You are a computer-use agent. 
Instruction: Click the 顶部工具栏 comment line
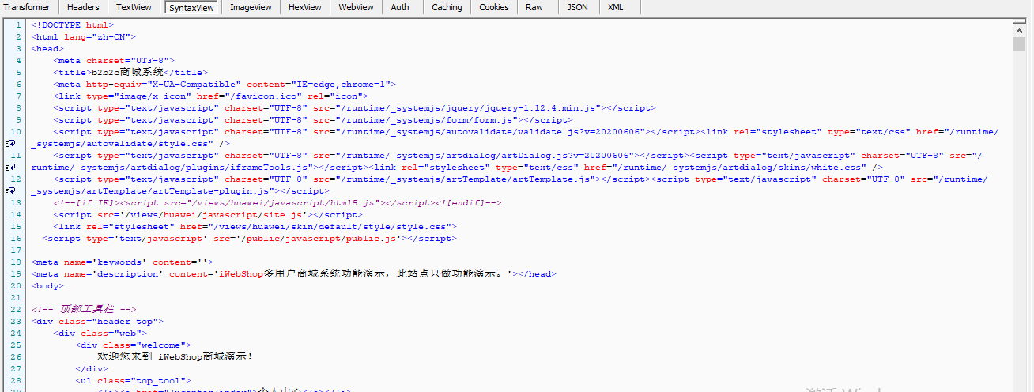click(84, 310)
